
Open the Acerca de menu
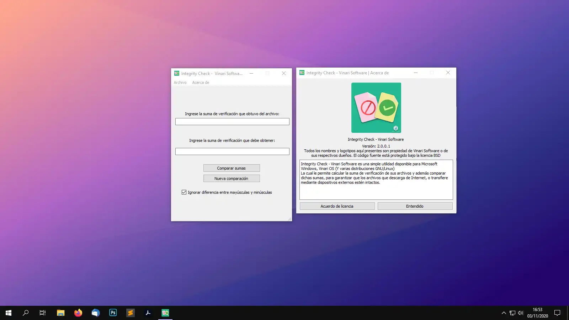[x=201, y=82]
